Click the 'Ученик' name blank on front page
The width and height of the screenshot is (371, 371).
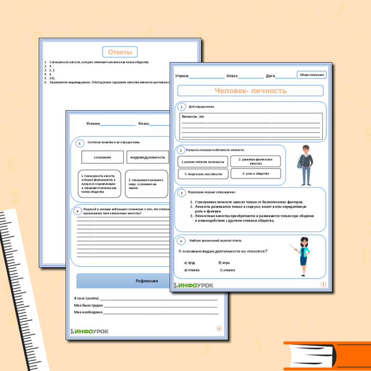tap(206, 77)
